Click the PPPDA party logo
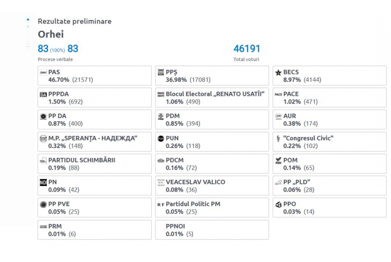 pos(43,95)
